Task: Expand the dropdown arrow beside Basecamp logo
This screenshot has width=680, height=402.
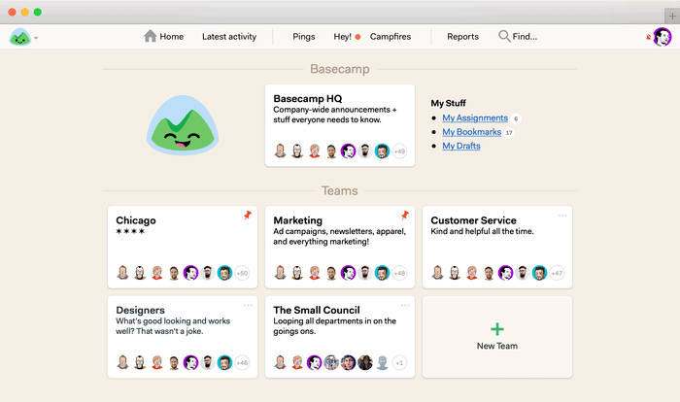Action: [36, 39]
